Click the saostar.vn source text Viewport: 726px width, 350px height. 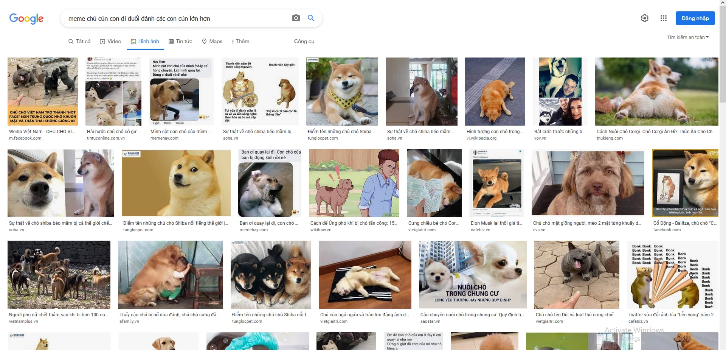430,322
